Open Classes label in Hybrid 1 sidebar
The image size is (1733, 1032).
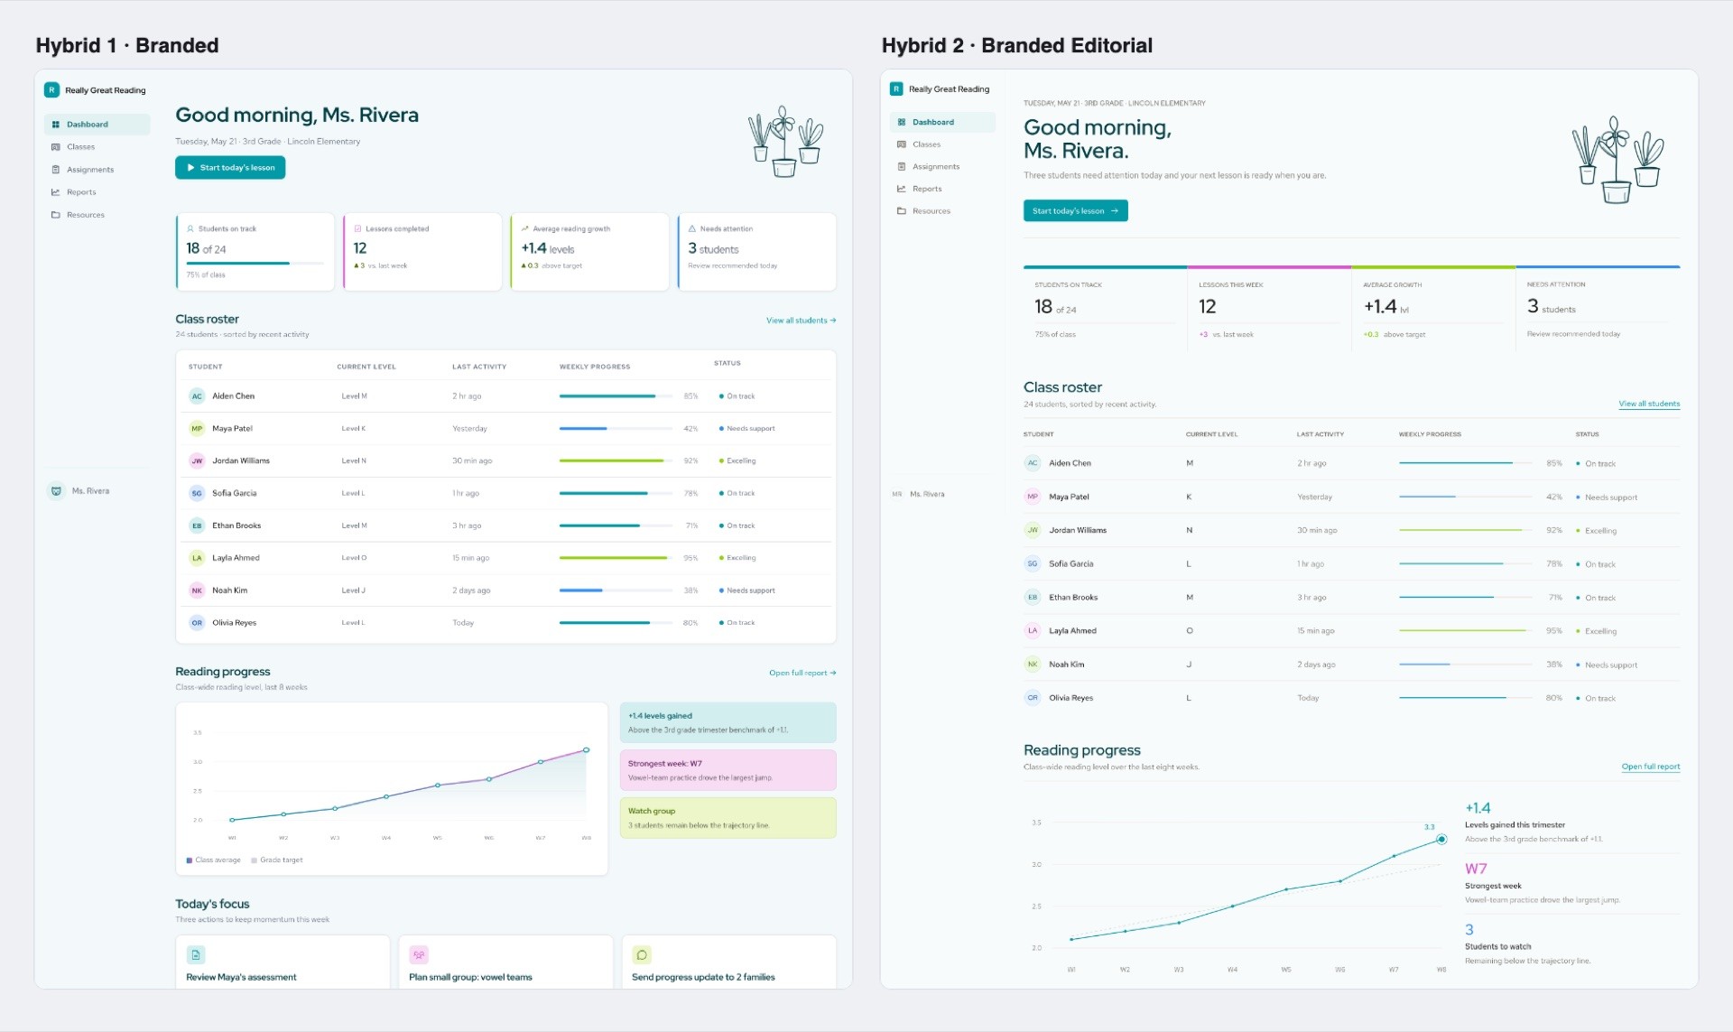point(80,147)
